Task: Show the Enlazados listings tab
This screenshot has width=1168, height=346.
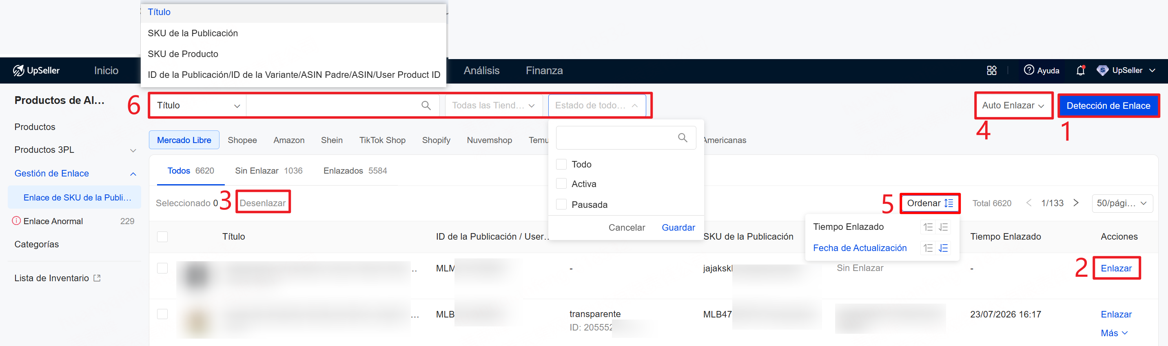Action: point(355,171)
